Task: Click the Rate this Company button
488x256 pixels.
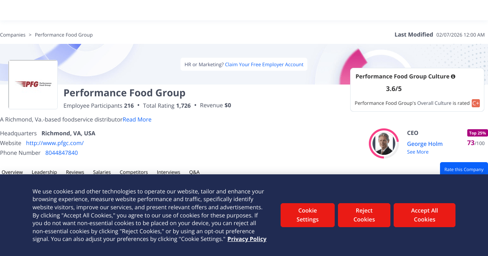Action: (464, 169)
